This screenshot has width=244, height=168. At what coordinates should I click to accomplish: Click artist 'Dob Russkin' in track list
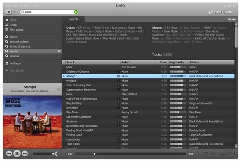129,67
